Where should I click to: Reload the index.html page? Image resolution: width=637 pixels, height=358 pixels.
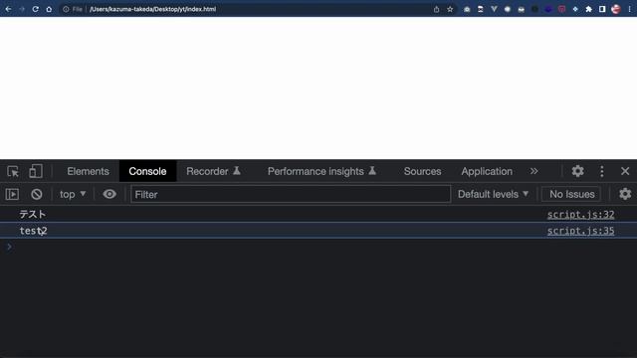click(36, 9)
